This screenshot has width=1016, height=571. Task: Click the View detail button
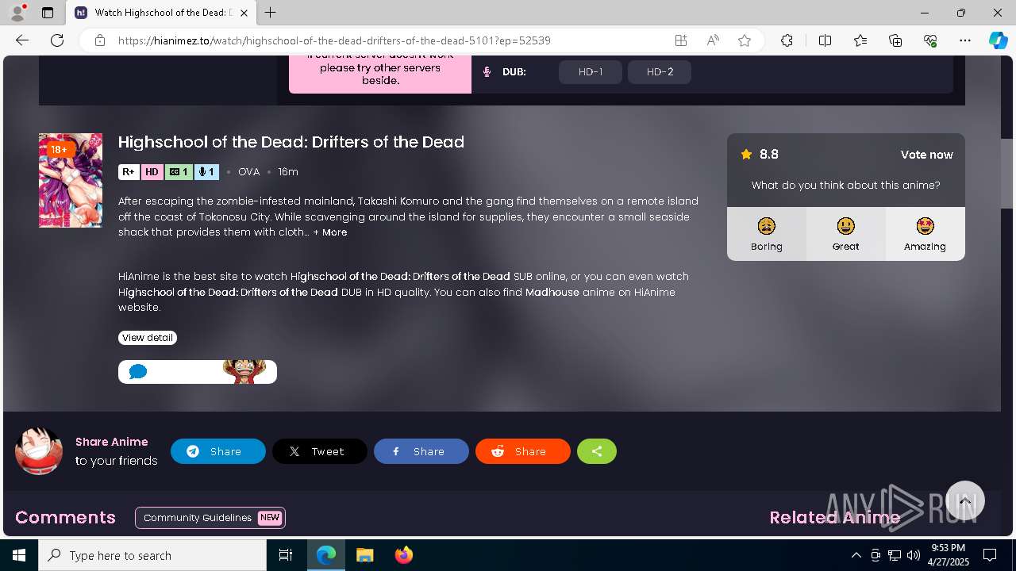click(x=148, y=338)
